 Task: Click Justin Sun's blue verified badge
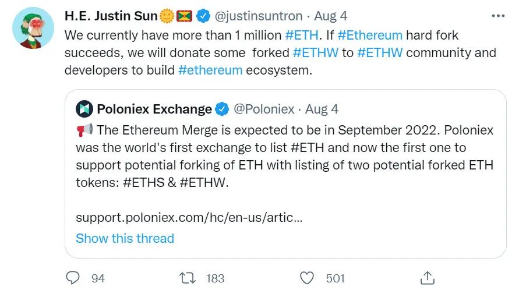point(203,16)
